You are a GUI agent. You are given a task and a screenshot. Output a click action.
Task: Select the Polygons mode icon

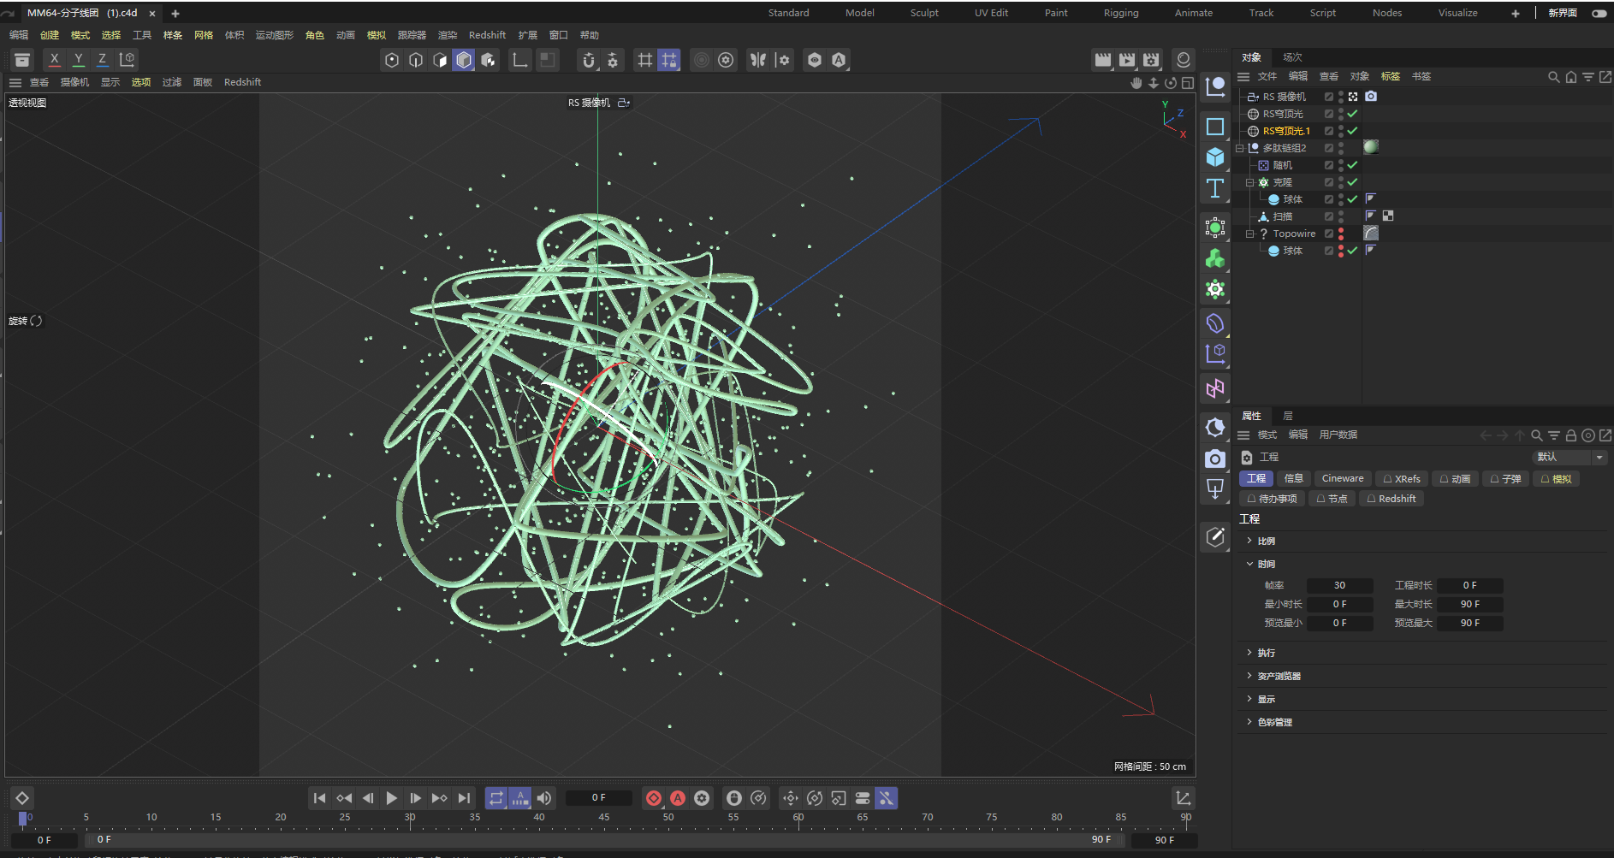pos(440,60)
